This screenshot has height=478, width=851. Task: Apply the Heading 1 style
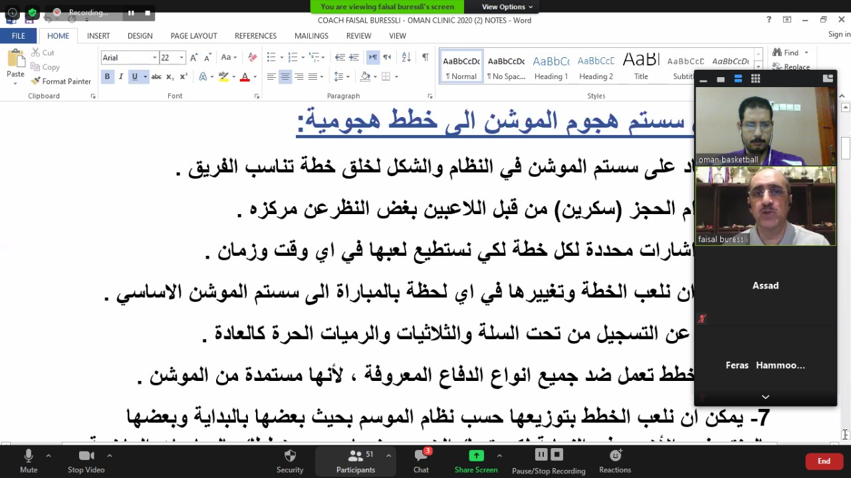(551, 65)
